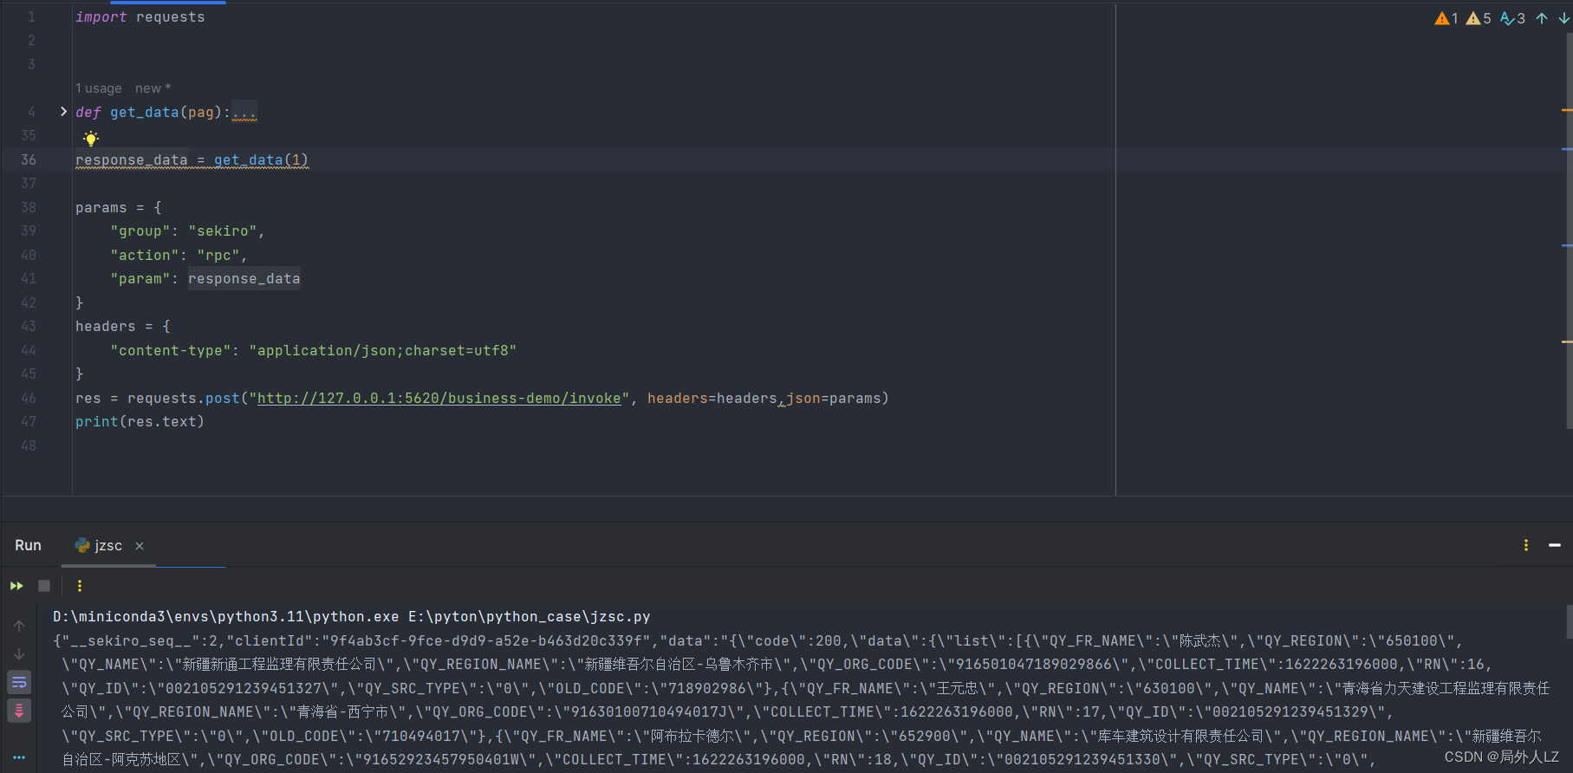Select the jzsc run tab

pos(107,545)
